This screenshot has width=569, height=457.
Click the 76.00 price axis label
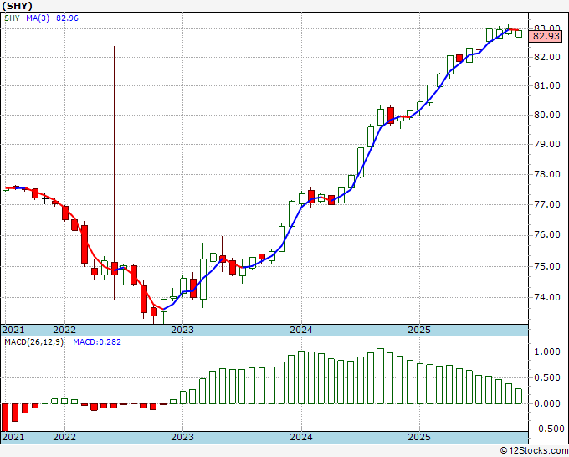click(x=547, y=235)
